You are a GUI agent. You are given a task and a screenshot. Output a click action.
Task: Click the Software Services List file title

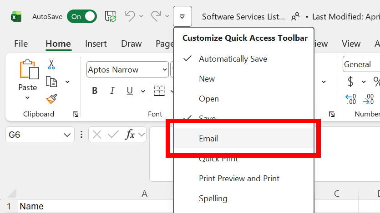coord(243,17)
